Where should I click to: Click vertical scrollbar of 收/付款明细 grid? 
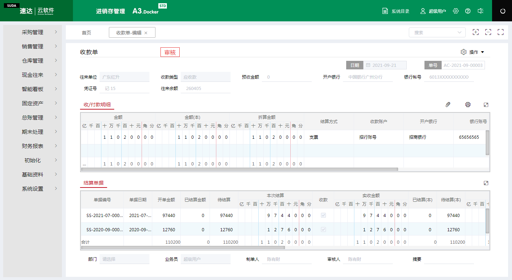click(487, 143)
